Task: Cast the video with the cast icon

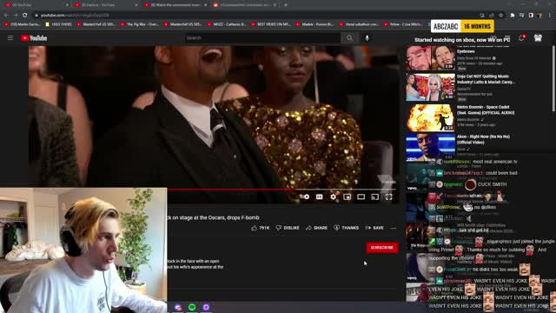Action: pos(374,196)
